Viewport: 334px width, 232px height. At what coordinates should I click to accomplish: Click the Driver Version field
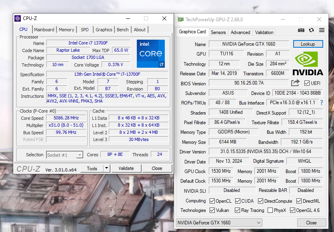pos(266,151)
